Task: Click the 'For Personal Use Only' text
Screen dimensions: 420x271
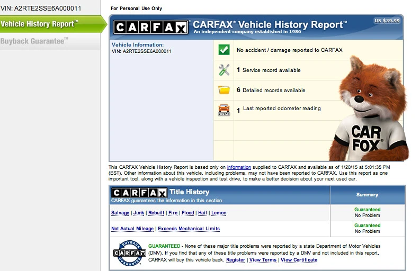Action: click(x=136, y=8)
